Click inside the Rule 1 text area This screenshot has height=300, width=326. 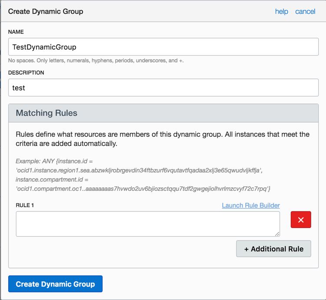pos(148,224)
